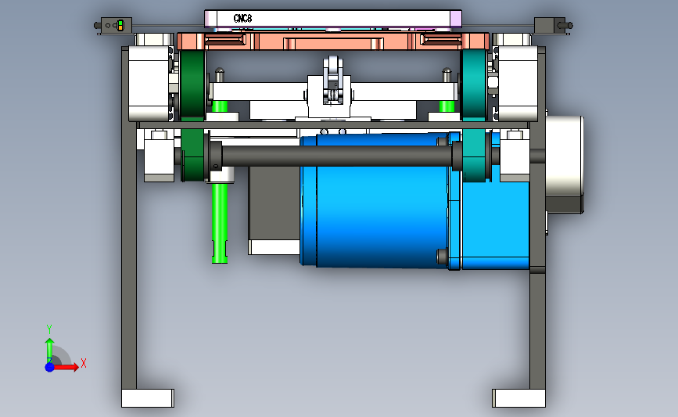Image resolution: width=678 pixels, height=417 pixels.
Task: Select the upper-right white bearing housing
Action: 518,84
